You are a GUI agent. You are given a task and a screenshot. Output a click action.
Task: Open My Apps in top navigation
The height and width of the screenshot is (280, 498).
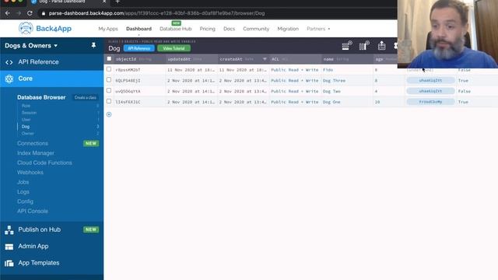[x=108, y=29]
